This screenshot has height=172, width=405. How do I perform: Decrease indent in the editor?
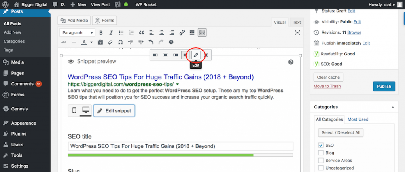(131, 42)
